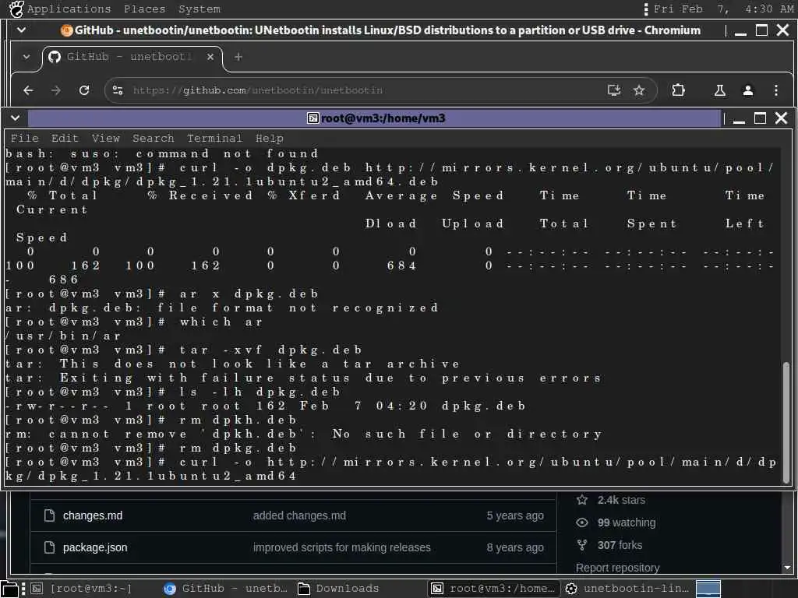
Task: Open the terminal Edit menu
Action: pos(65,139)
